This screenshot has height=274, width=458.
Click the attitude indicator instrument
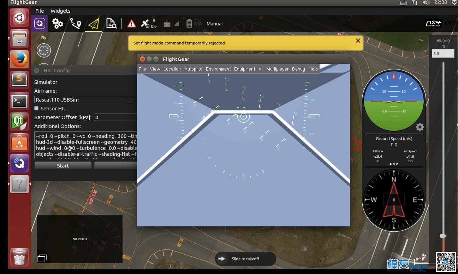pos(394,101)
